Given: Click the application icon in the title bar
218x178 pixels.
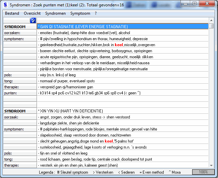Looking at the screenshot, I should pos(5,5).
